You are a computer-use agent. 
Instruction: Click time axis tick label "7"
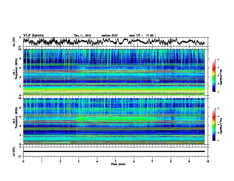[x=152, y=161]
